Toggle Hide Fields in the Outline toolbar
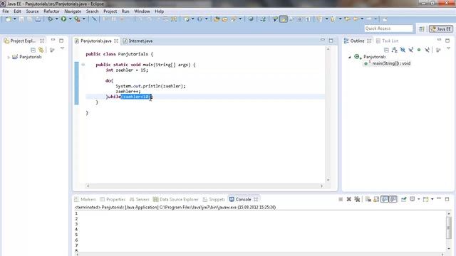The width and height of the screenshot is (456, 256). click(x=403, y=50)
